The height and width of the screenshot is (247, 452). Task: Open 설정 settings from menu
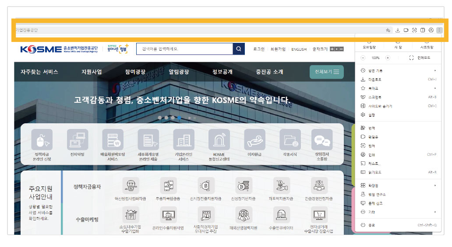click(398, 115)
